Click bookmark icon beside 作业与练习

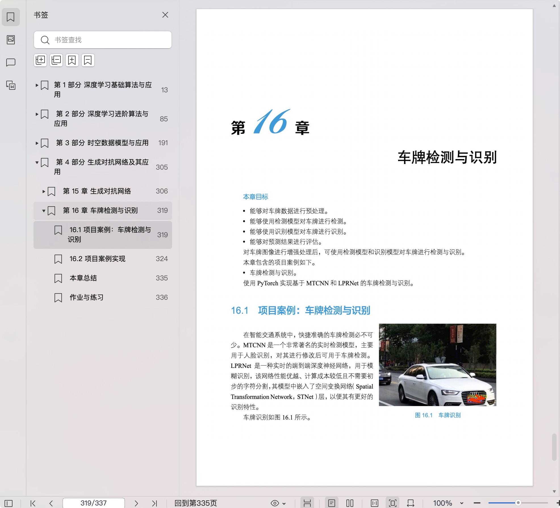click(58, 297)
